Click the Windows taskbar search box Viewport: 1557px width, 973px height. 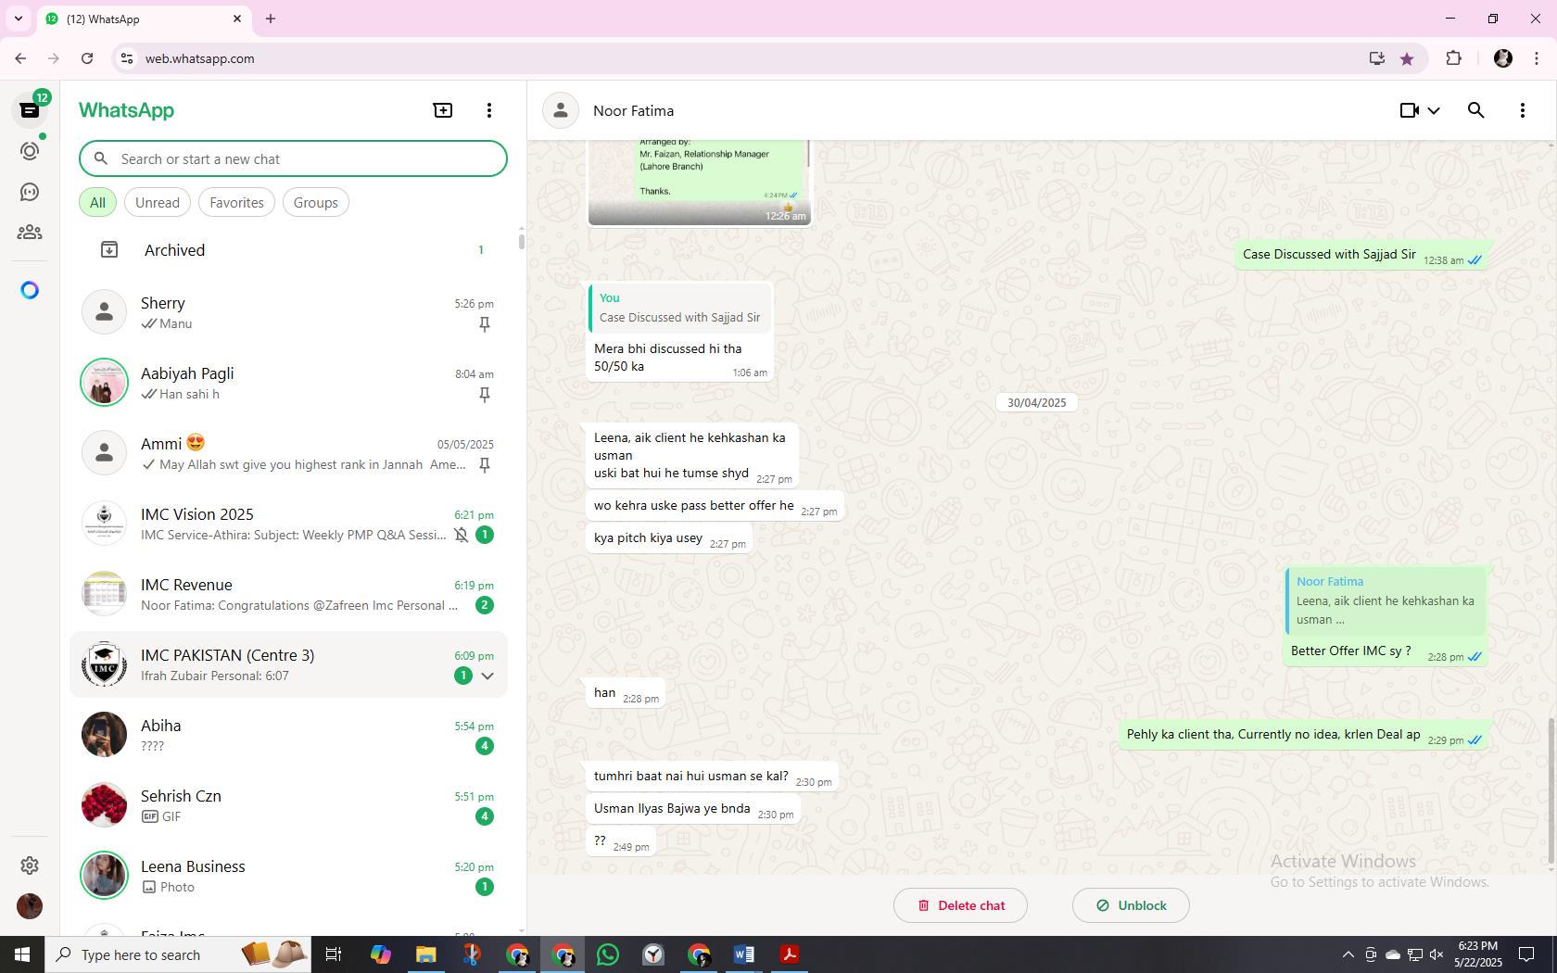(x=178, y=954)
